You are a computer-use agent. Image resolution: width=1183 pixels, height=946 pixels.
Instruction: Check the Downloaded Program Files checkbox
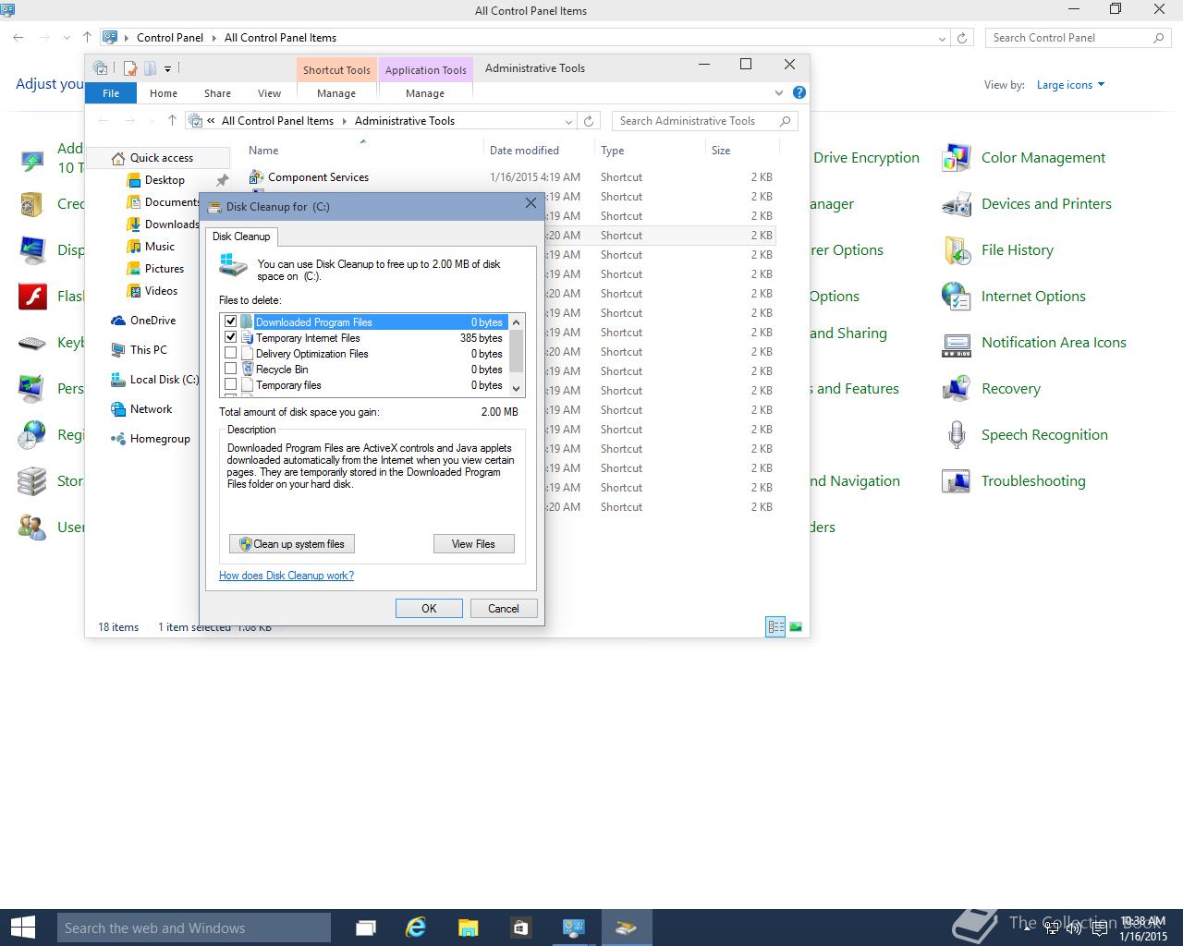coord(231,321)
